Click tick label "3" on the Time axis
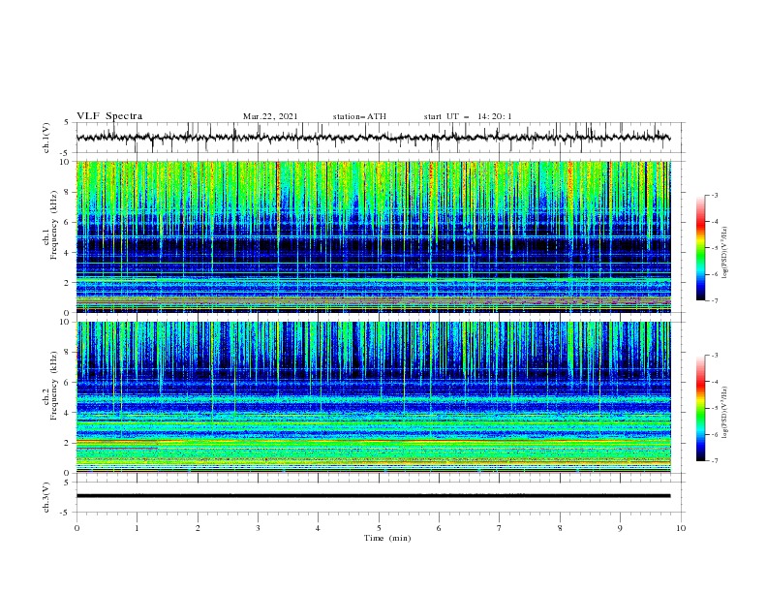Image resolution: width=767 pixels, height=593 pixels. pos(259,528)
